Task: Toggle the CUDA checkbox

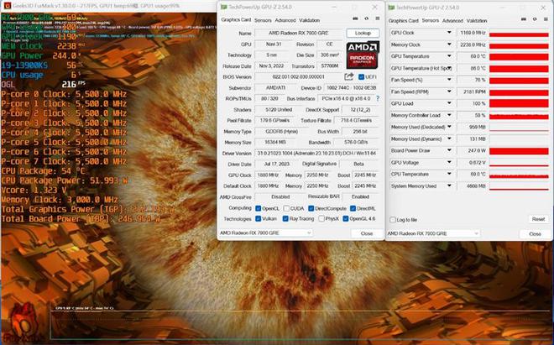Action: pyautogui.click(x=286, y=208)
